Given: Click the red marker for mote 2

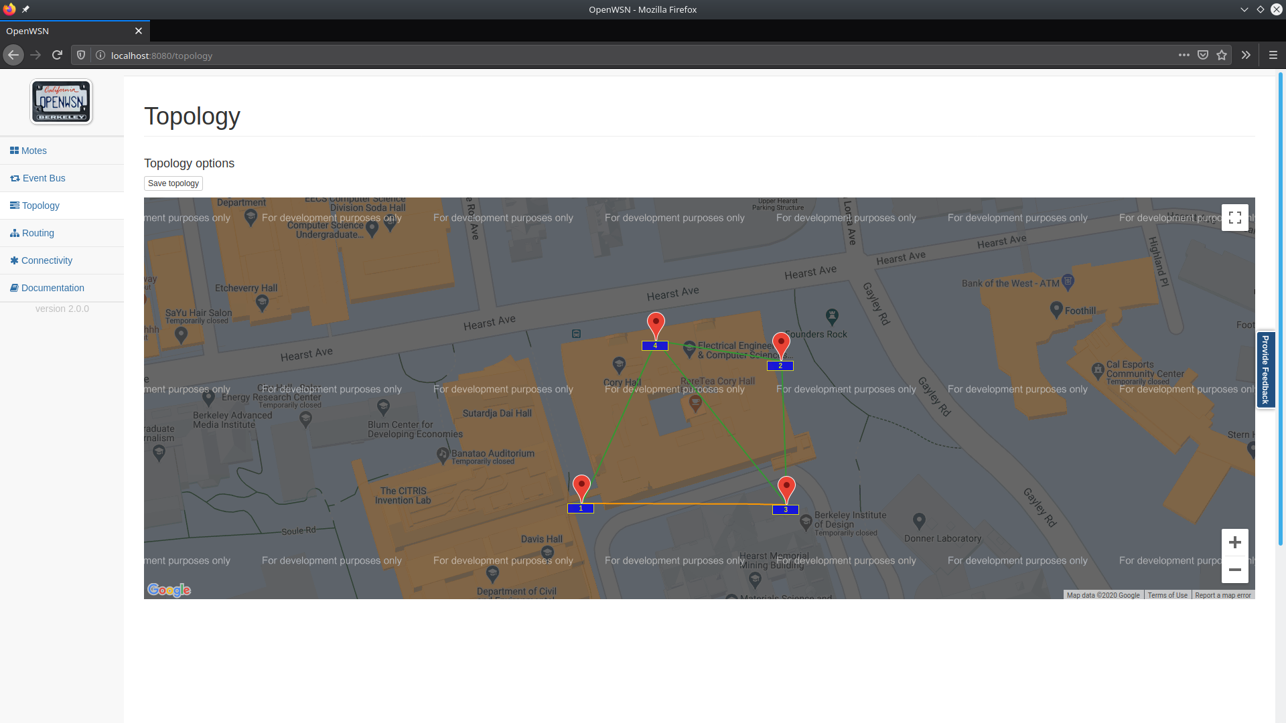Looking at the screenshot, I should [781, 345].
